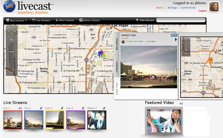Open the Control Panel link
Viewport: 223px width, 138px height.
tap(188, 8)
